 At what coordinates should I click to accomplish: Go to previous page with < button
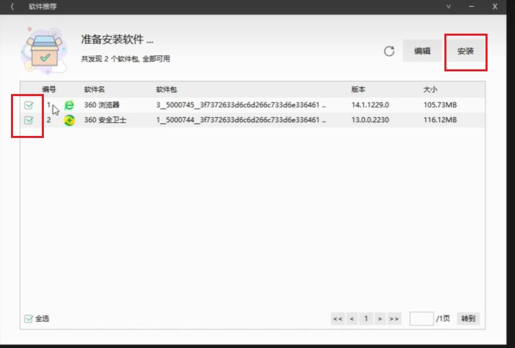tap(352, 318)
